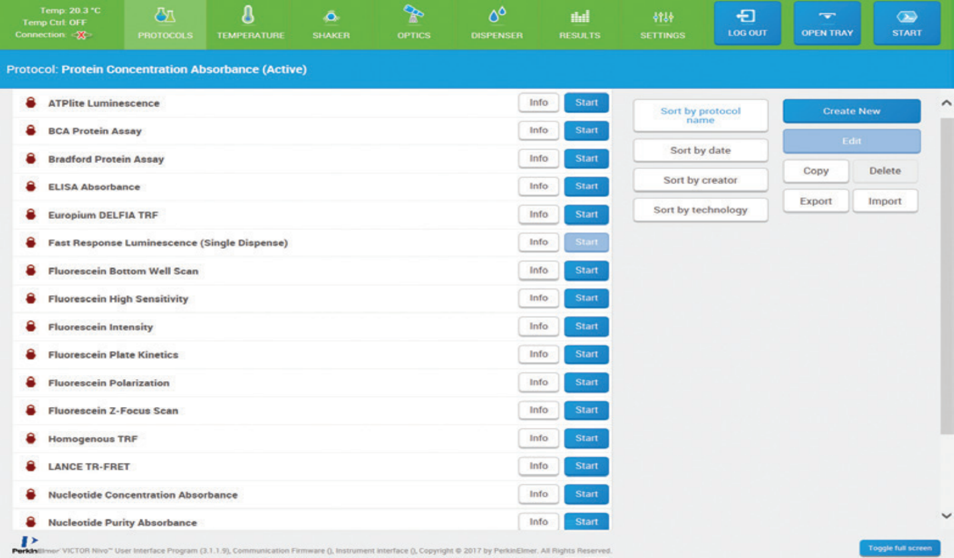
Task: Show info for Bradford Protein Assay
Action: coord(538,159)
